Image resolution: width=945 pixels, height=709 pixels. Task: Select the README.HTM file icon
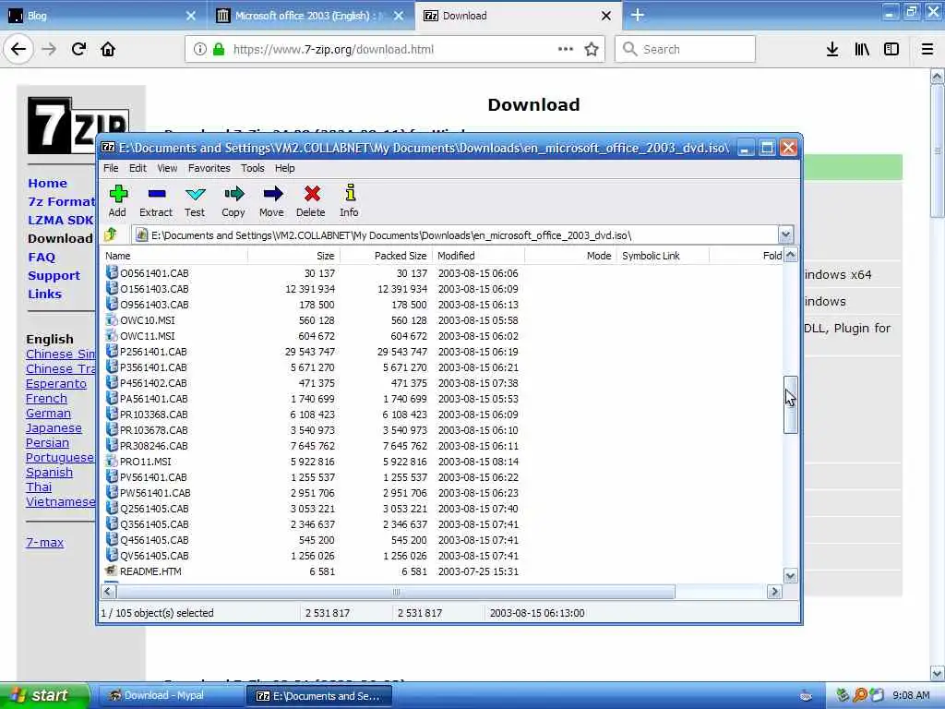point(112,571)
